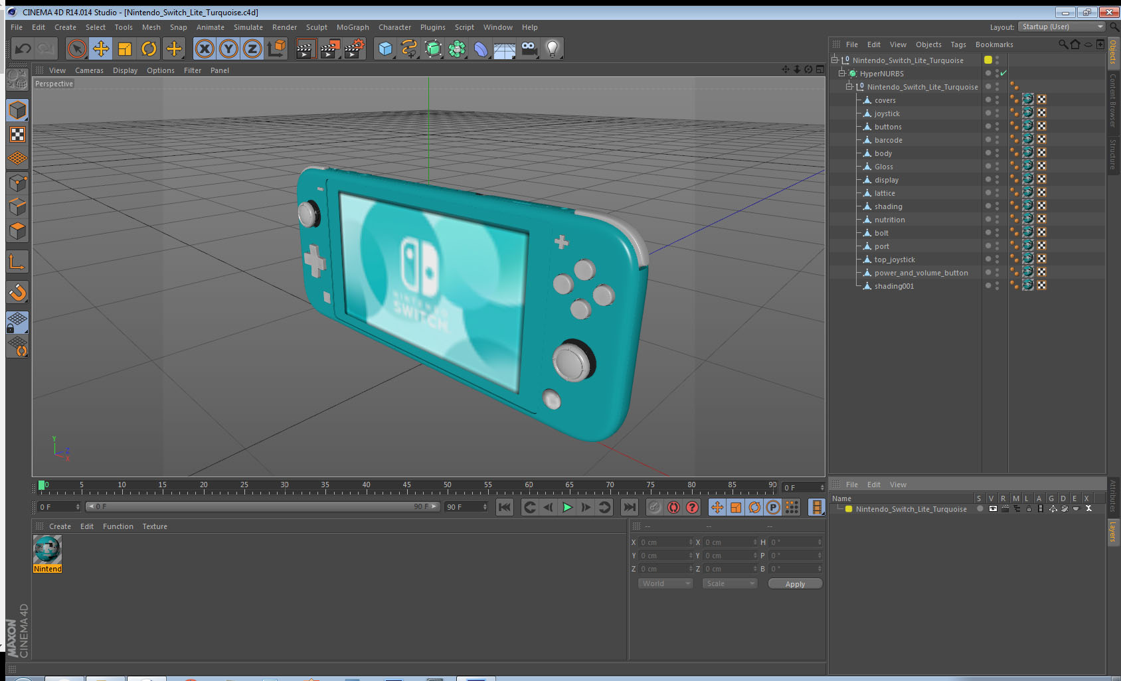Image resolution: width=1121 pixels, height=681 pixels.
Task: Play the animation forward
Action: click(x=567, y=507)
